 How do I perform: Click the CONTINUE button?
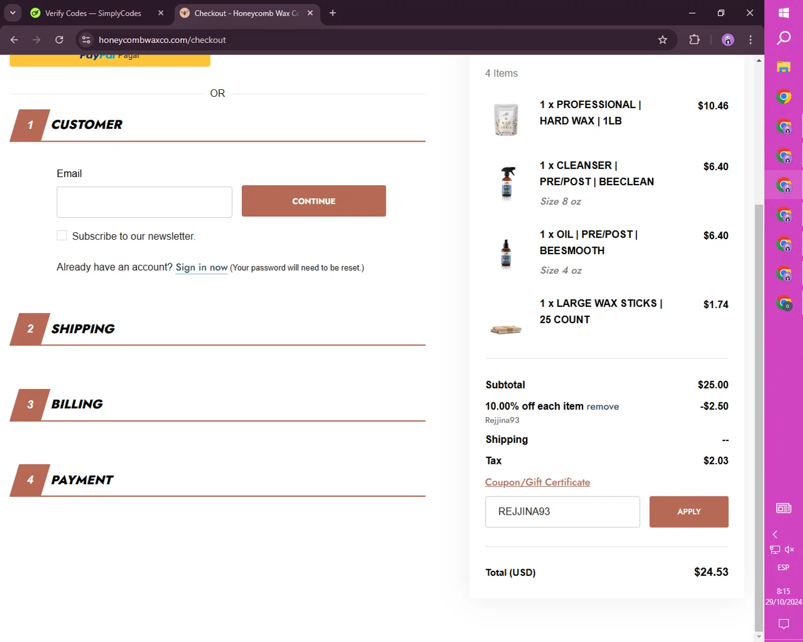314,201
